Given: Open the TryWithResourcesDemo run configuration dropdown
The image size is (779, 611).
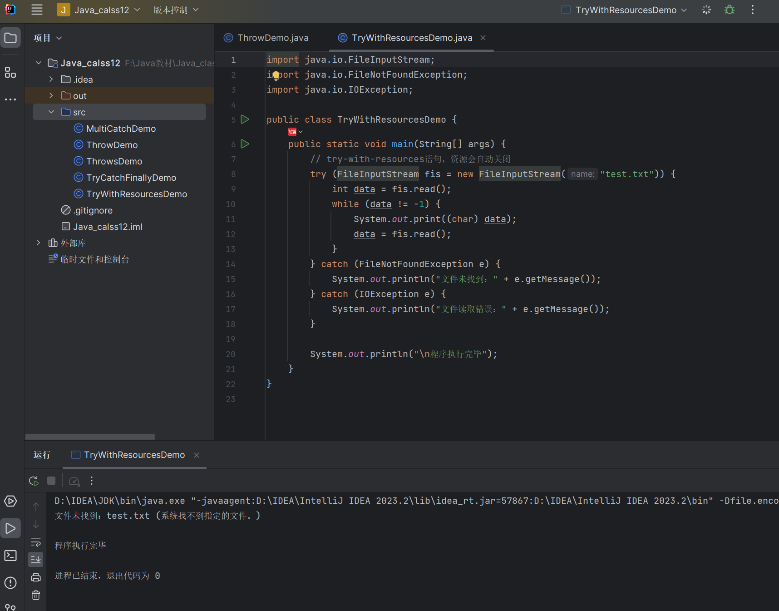Looking at the screenshot, I should pyautogui.click(x=625, y=10).
